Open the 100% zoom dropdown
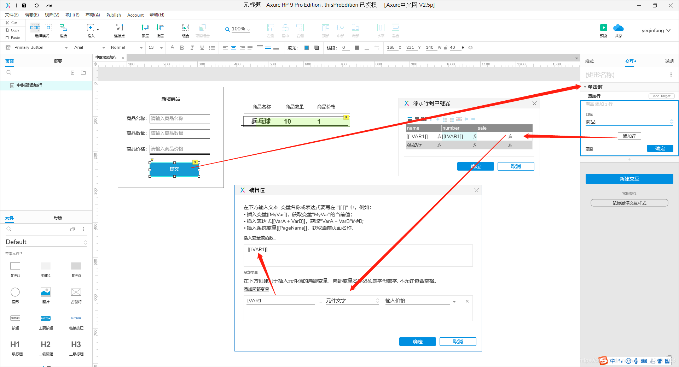Screen dimensions: 679x367 [249, 29]
